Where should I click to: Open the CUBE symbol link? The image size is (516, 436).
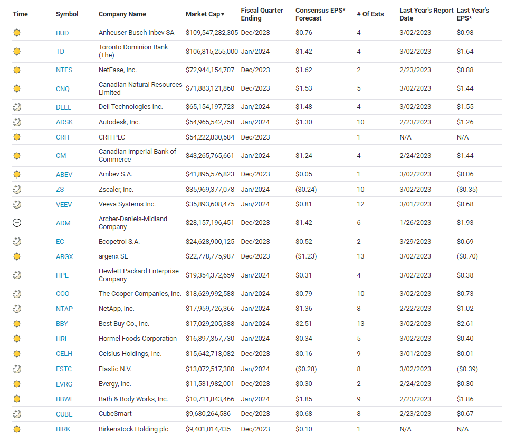[x=64, y=414]
